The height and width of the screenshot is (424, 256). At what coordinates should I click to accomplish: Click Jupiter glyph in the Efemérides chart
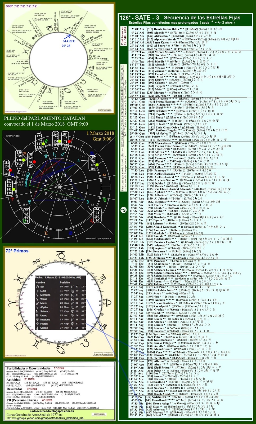78,160
